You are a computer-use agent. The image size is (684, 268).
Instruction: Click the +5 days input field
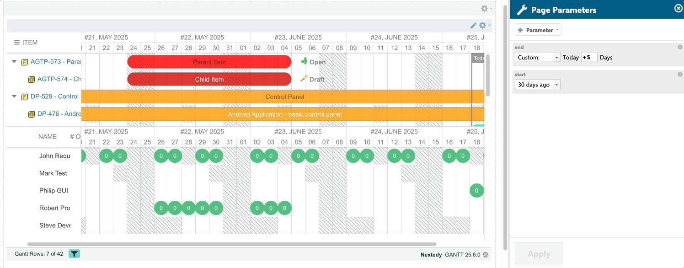[589, 58]
